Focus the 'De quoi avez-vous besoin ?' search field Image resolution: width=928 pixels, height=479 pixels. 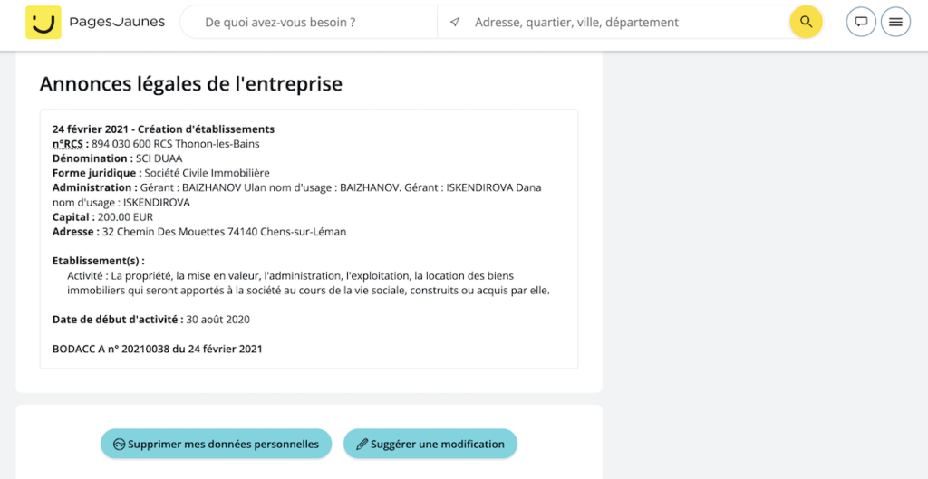pos(308,22)
